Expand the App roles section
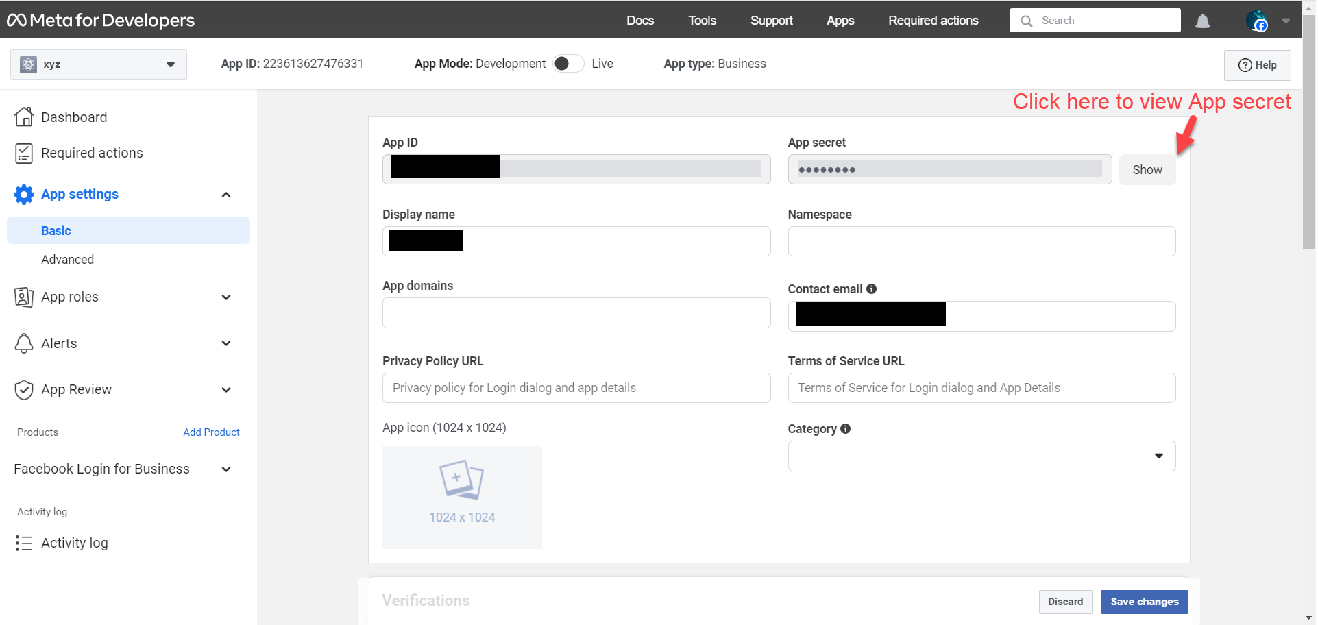The image size is (1318, 625). pyautogui.click(x=225, y=297)
